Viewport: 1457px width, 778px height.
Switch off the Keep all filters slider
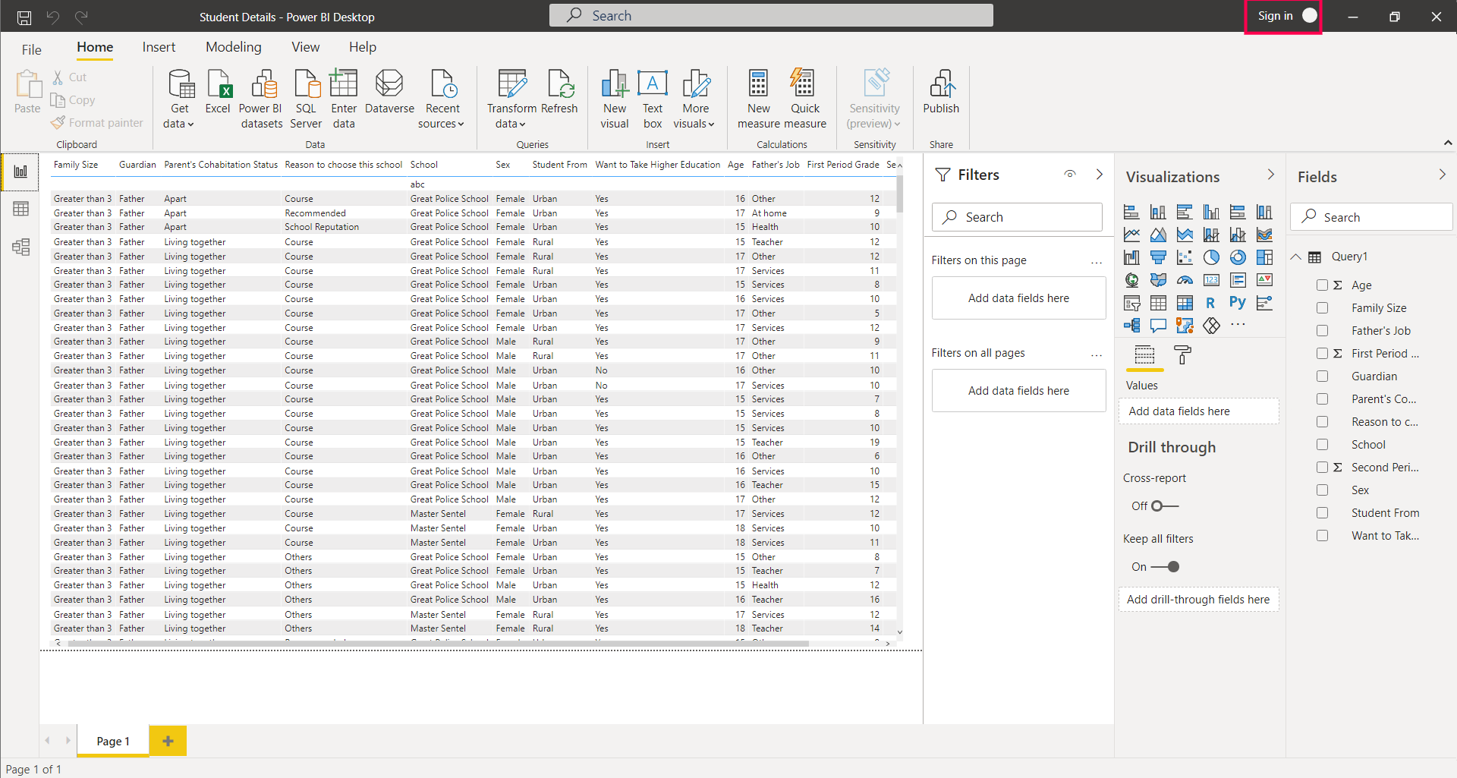(x=1166, y=567)
